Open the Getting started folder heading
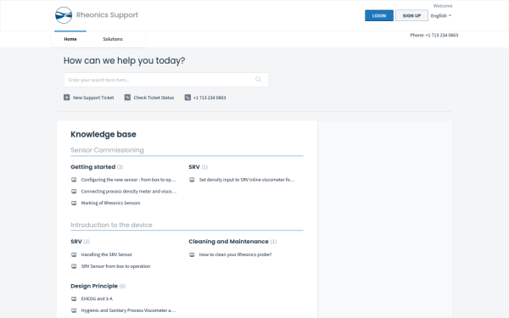 point(92,167)
